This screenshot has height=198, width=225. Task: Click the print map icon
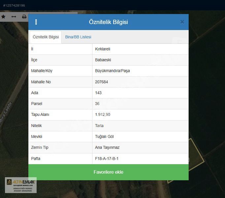point(24,16)
